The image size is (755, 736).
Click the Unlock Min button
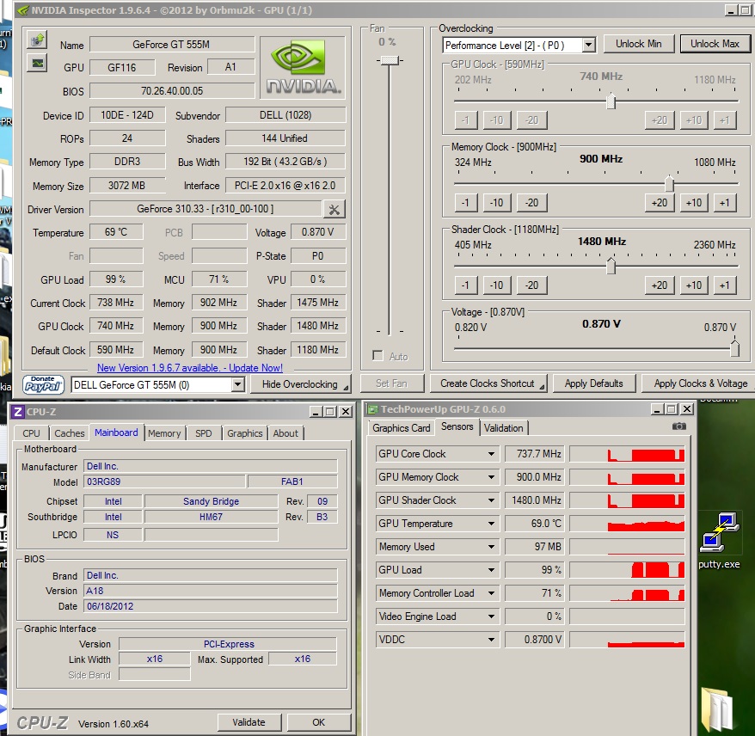pyautogui.click(x=638, y=44)
